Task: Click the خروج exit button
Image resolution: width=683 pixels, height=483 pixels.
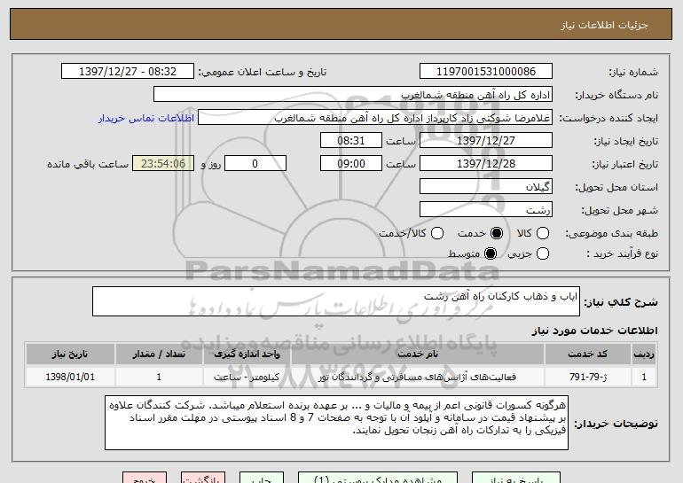Action: point(145,478)
